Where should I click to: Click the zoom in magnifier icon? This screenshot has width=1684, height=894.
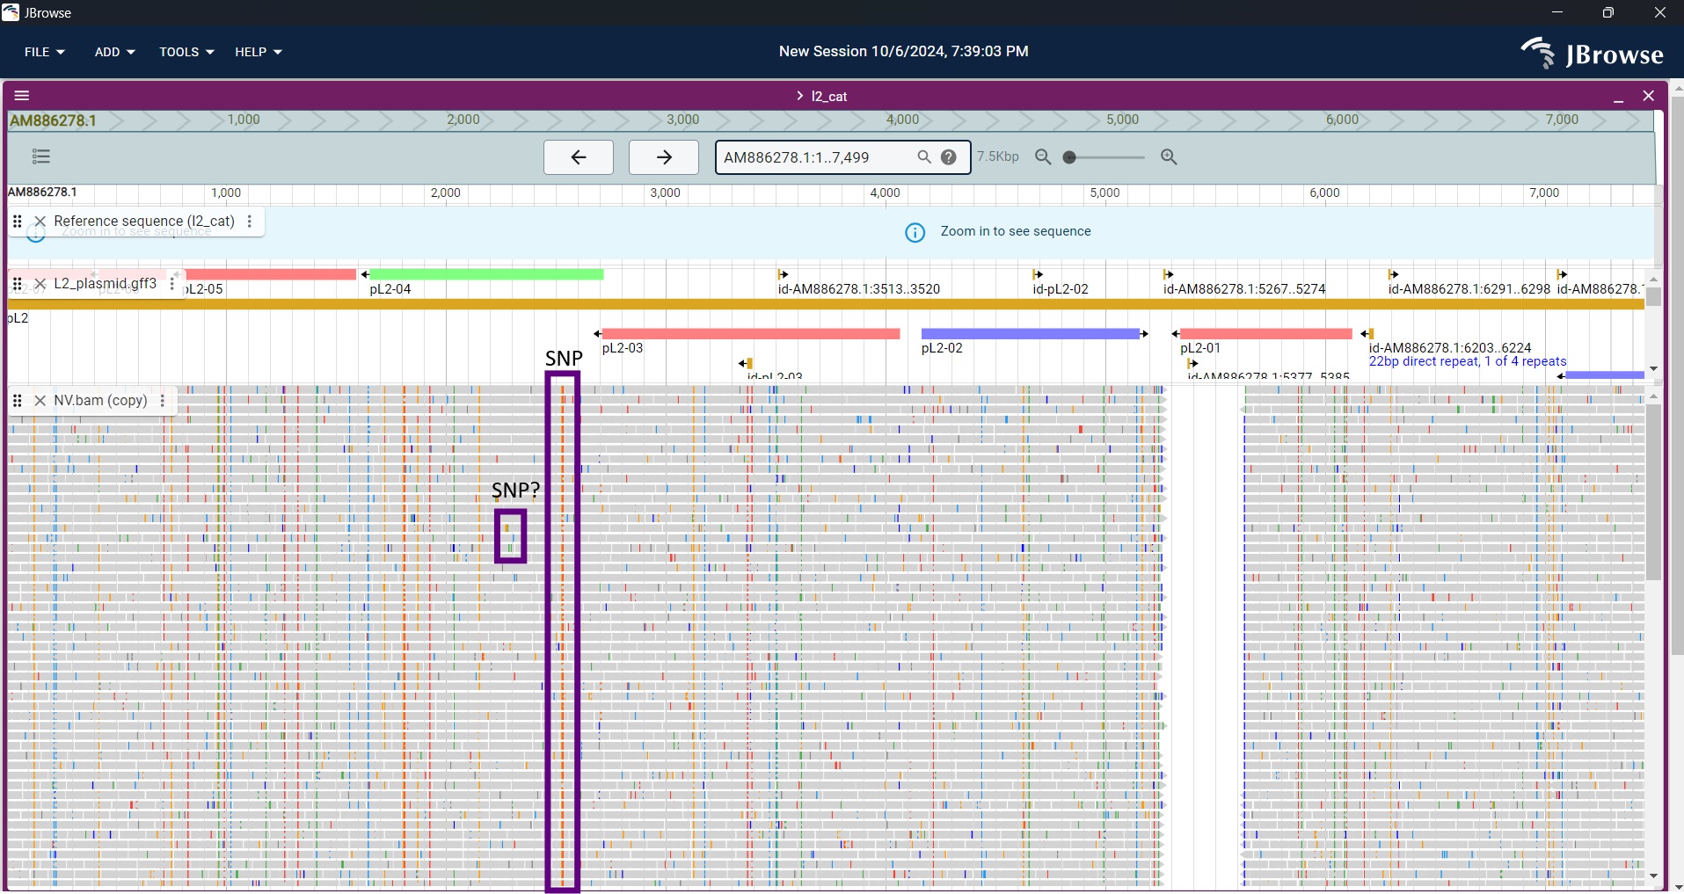click(1169, 157)
